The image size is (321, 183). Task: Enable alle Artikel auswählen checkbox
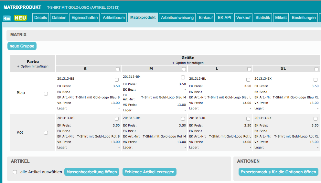point(15,172)
